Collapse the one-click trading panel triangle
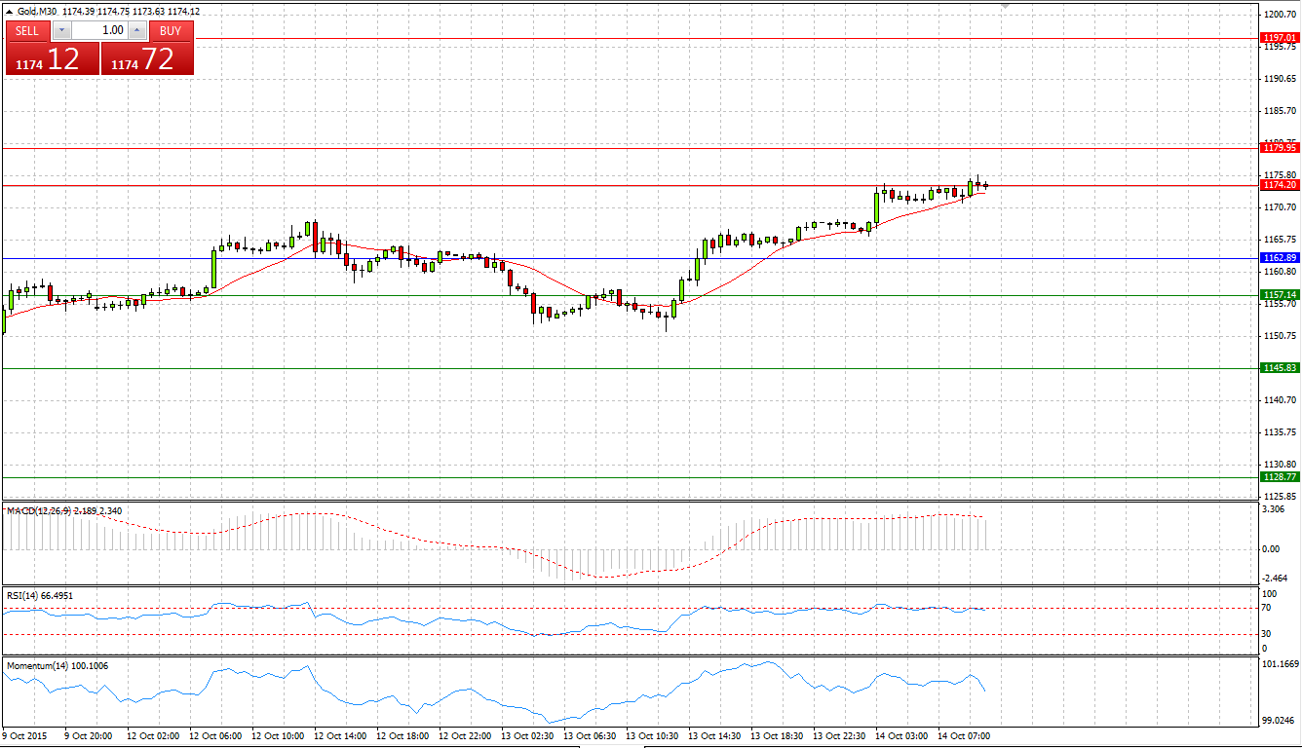The image size is (1302, 748). 10,12
